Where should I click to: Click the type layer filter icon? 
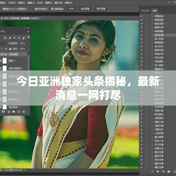tap(14, 38)
